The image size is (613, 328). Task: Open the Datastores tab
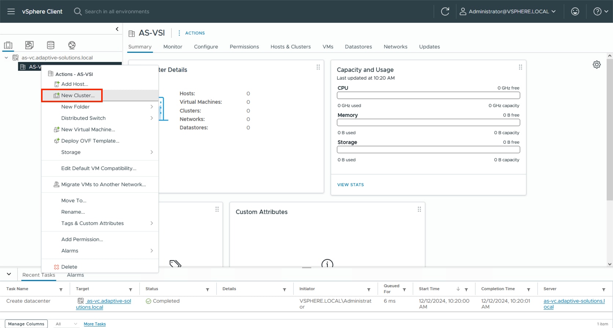point(358,47)
